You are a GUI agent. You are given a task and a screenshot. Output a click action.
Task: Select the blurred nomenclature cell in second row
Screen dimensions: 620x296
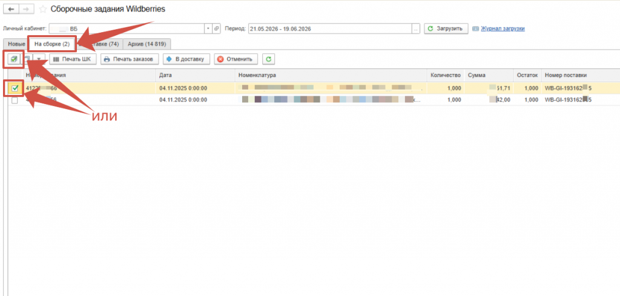point(331,100)
